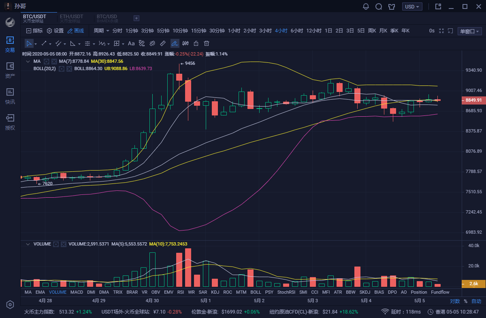Toggle percent scale mode
486x318 pixels.
click(465, 301)
